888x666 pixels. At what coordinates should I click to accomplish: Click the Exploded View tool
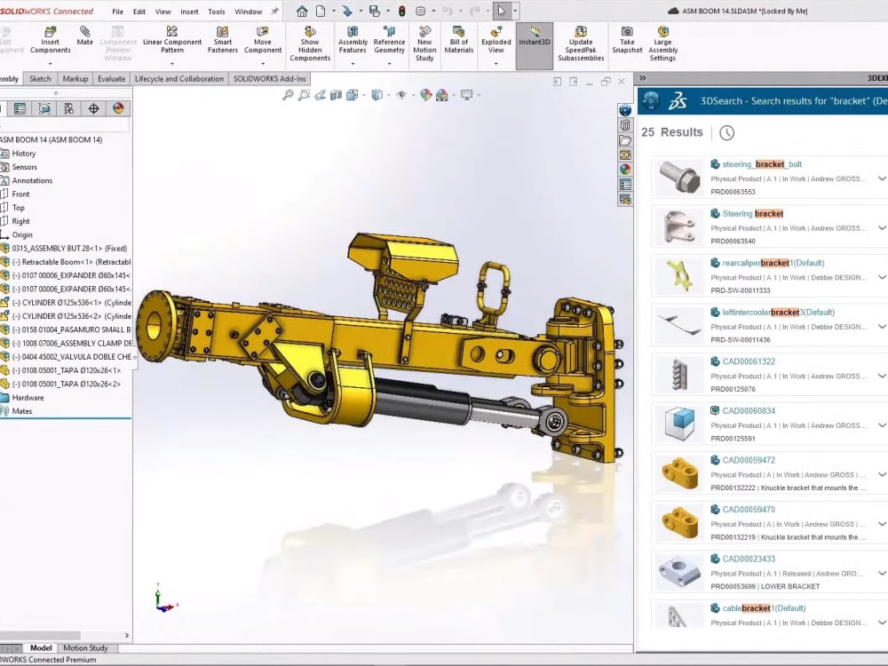[x=495, y=43]
